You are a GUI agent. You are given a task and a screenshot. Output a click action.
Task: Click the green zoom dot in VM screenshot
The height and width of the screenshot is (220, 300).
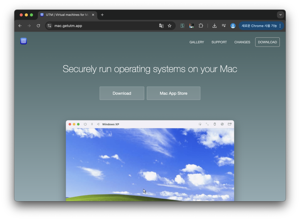(x=78, y=124)
